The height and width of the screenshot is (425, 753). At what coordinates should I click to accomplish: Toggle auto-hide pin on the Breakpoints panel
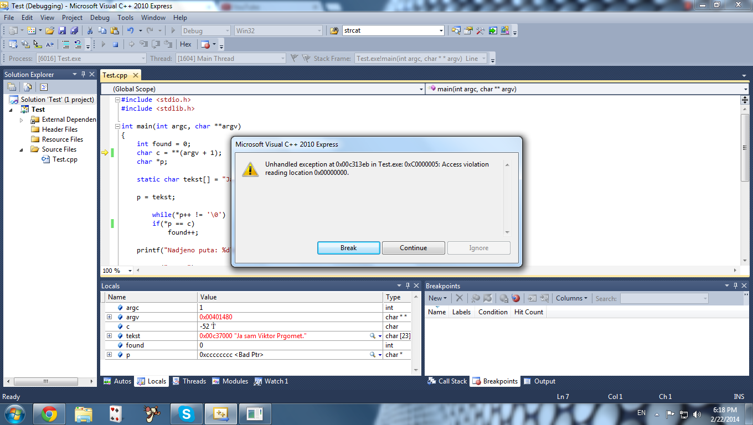point(736,286)
